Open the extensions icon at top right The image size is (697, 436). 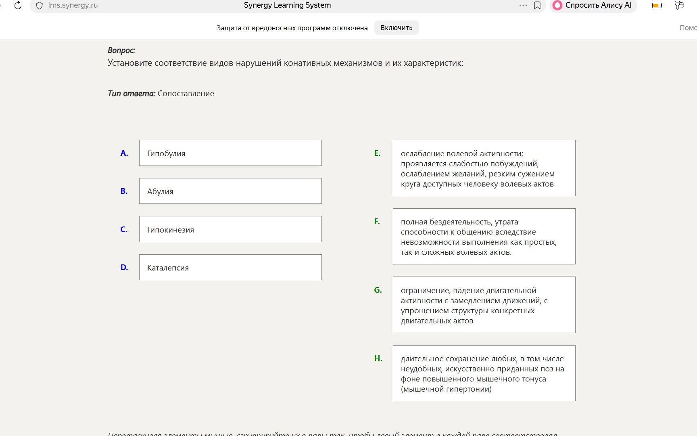pos(679,5)
